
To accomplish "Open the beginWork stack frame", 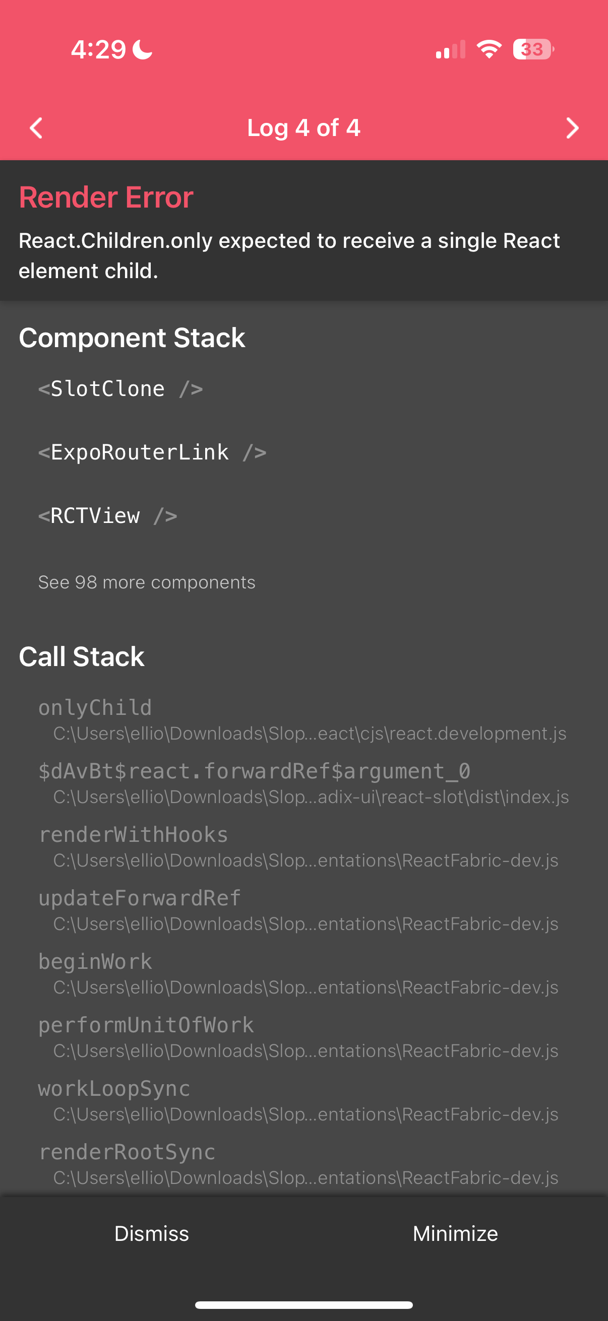I will pos(95,961).
